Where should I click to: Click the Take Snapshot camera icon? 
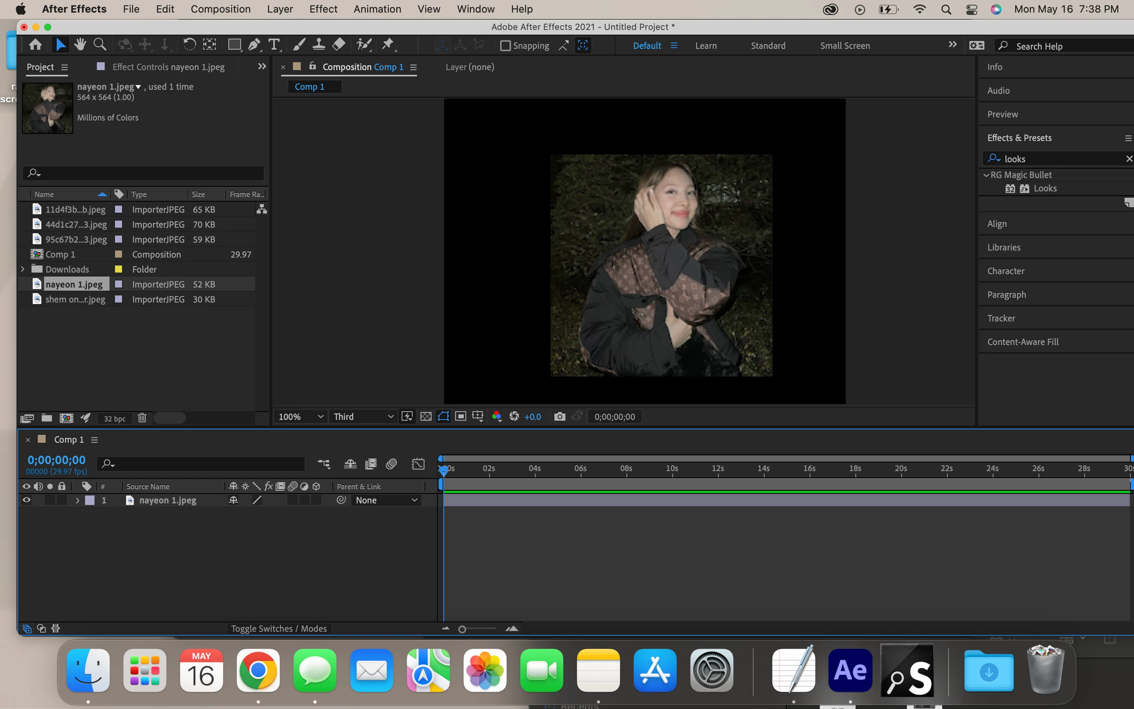click(x=560, y=416)
